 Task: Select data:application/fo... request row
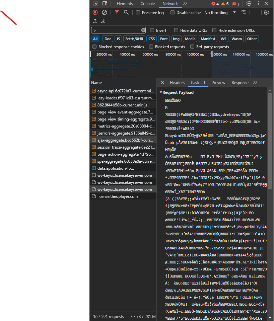(x=123, y=168)
